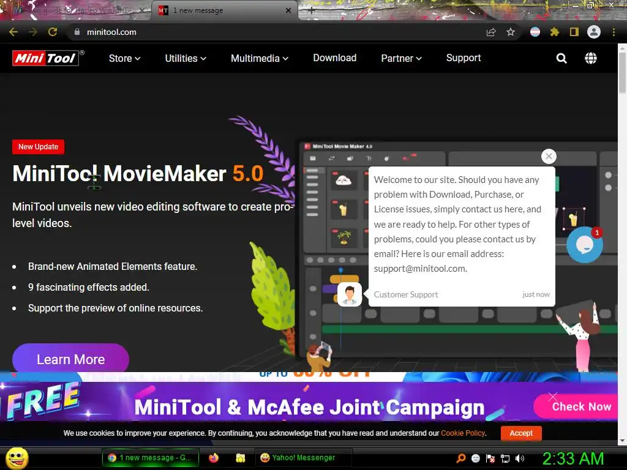Image resolution: width=627 pixels, height=470 pixels.
Task: Click the tray search magnifier icon
Action: [460, 458]
